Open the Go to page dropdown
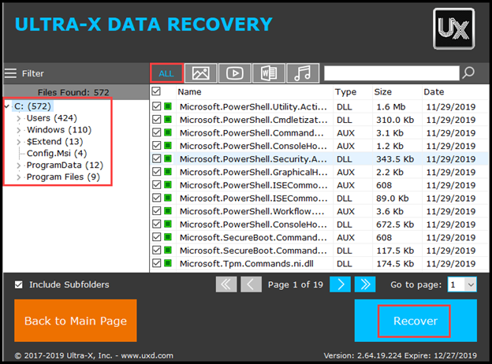This screenshot has height=364, width=492. tap(471, 284)
